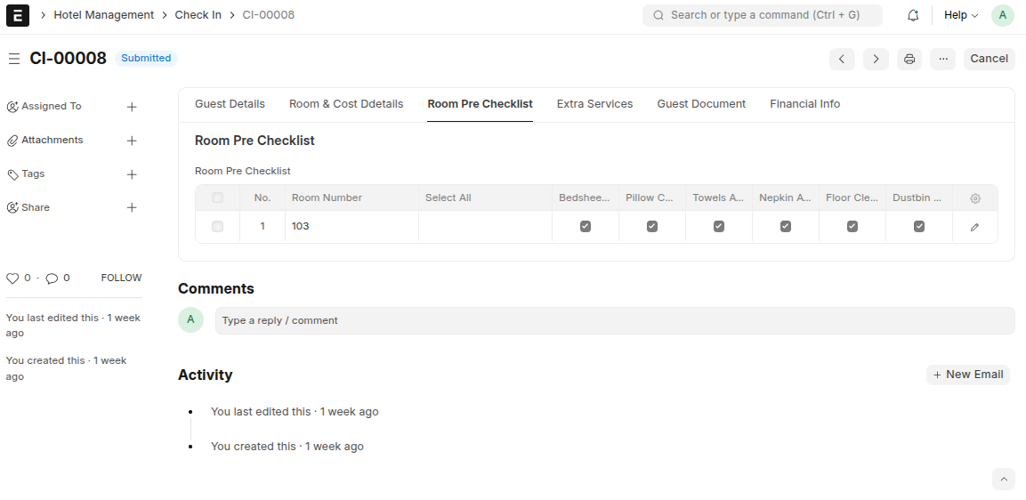Print this check-in document
This screenshot has height=500, width=1026.
point(909,59)
